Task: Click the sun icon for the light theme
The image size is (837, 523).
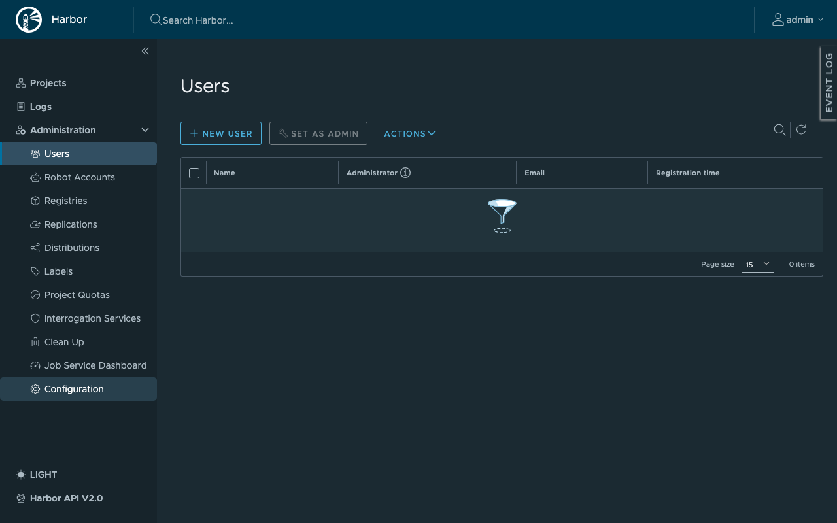Action: click(21, 475)
